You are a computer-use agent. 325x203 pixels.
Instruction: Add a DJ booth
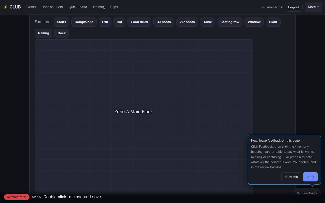[164, 22]
